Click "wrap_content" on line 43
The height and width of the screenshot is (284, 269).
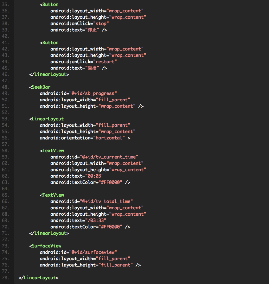pos(128,55)
